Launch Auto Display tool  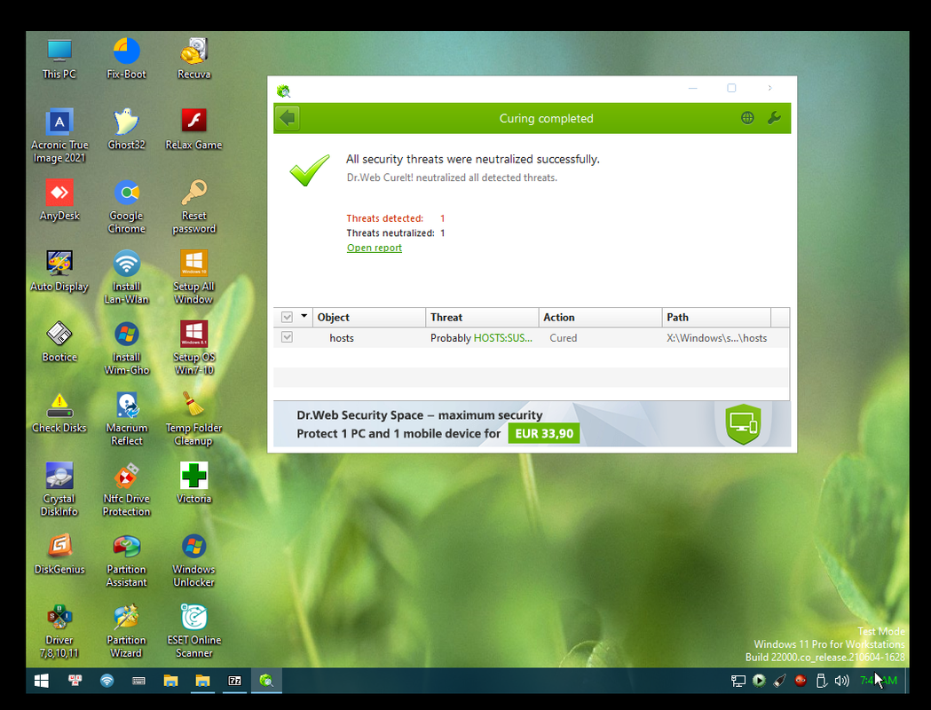59,271
